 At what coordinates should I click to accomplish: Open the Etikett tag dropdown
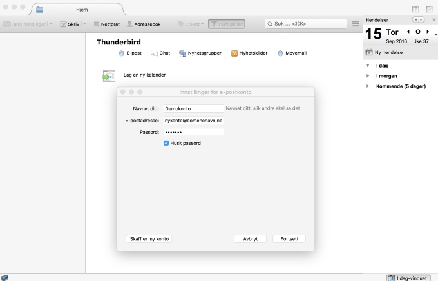tap(191, 24)
